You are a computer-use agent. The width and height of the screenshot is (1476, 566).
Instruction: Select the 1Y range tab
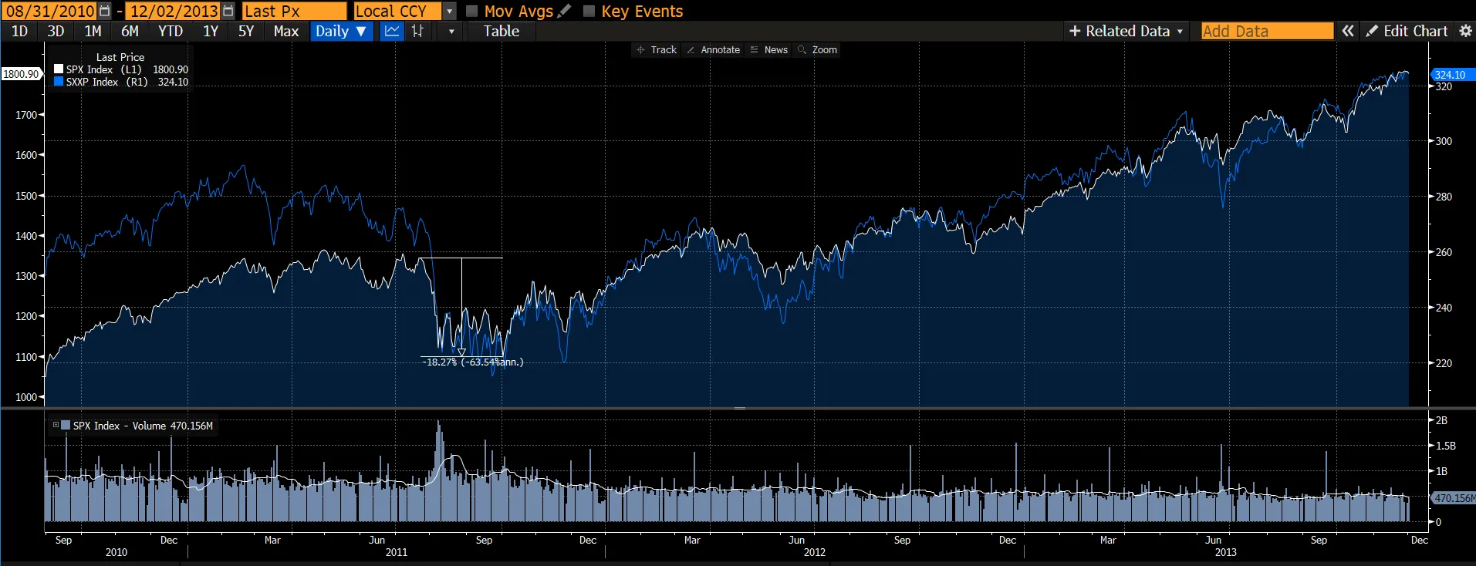click(x=211, y=31)
